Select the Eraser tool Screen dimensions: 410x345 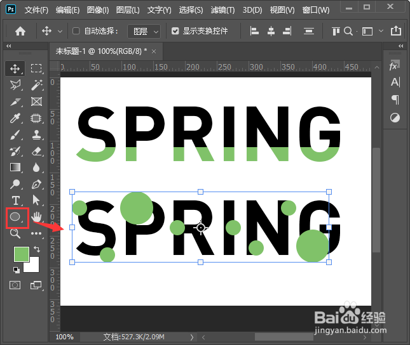pos(36,151)
